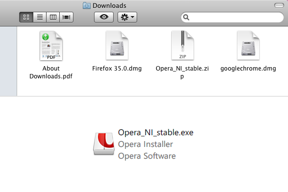The height and width of the screenshot is (192, 288).
Task: Click the 'Opera_NI_stable.zip' file name
Action: coord(182,72)
